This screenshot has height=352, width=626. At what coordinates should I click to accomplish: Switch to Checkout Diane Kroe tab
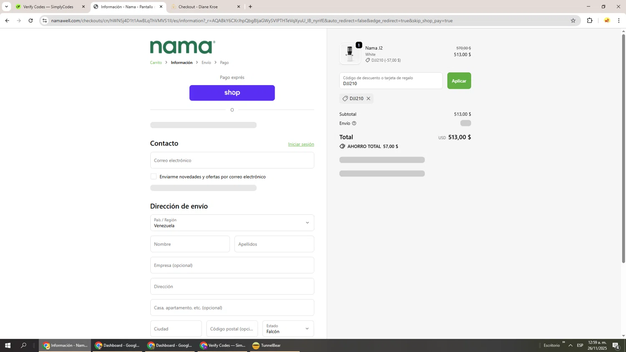pyautogui.click(x=204, y=7)
